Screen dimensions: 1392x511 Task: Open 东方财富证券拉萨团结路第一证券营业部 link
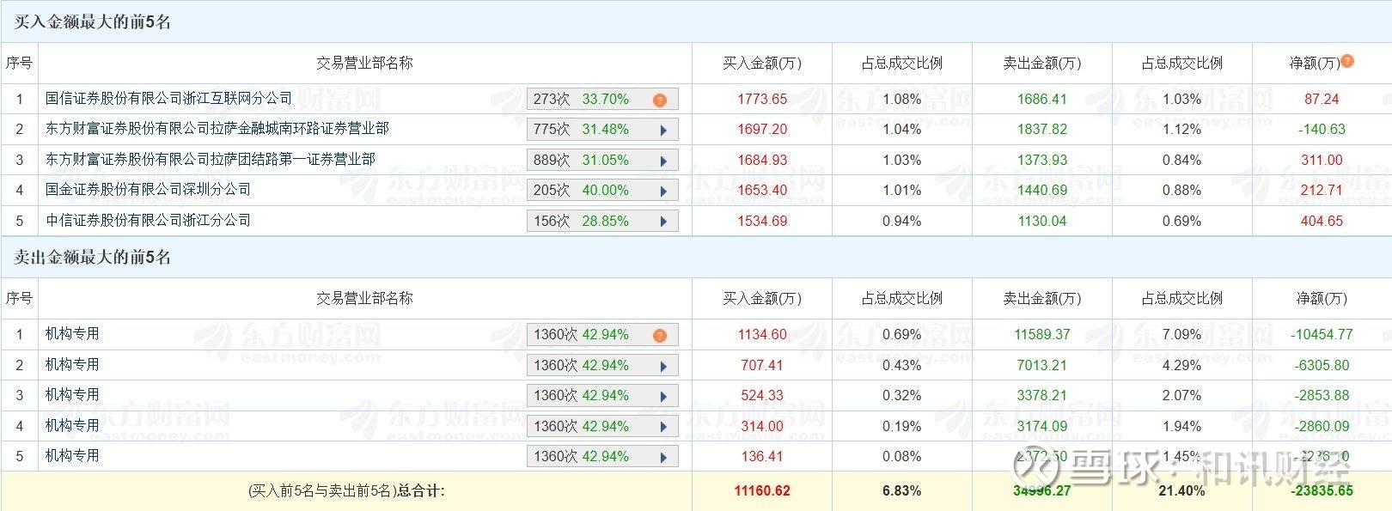(x=210, y=159)
